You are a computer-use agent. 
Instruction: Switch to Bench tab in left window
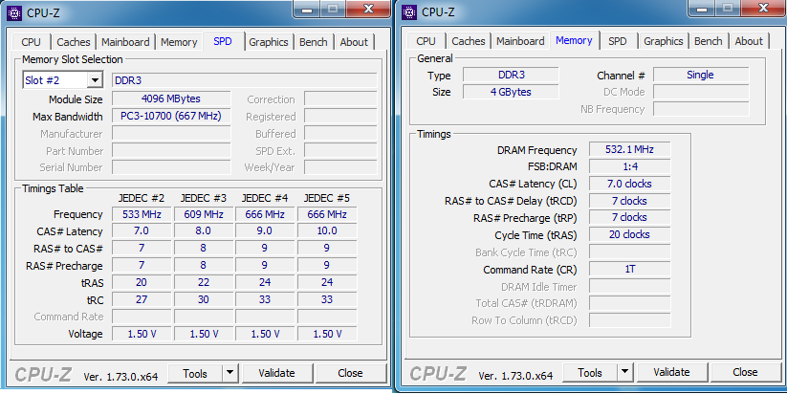[314, 42]
